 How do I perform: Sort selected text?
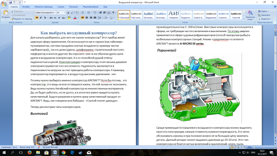[109, 13]
